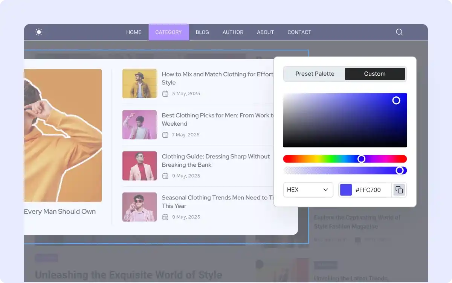Click the yellow jacket man thumbnail

tap(139, 84)
